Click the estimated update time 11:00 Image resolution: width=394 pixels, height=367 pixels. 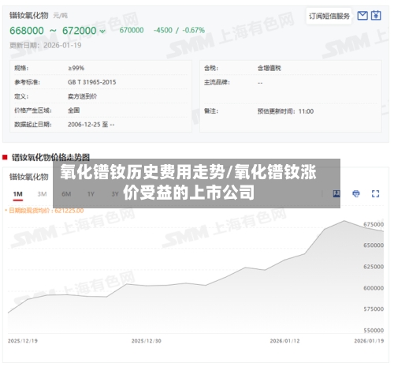pyautogui.click(x=306, y=111)
